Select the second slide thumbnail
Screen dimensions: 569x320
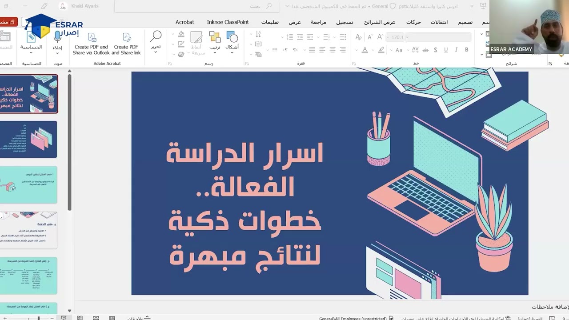[x=28, y=139]
